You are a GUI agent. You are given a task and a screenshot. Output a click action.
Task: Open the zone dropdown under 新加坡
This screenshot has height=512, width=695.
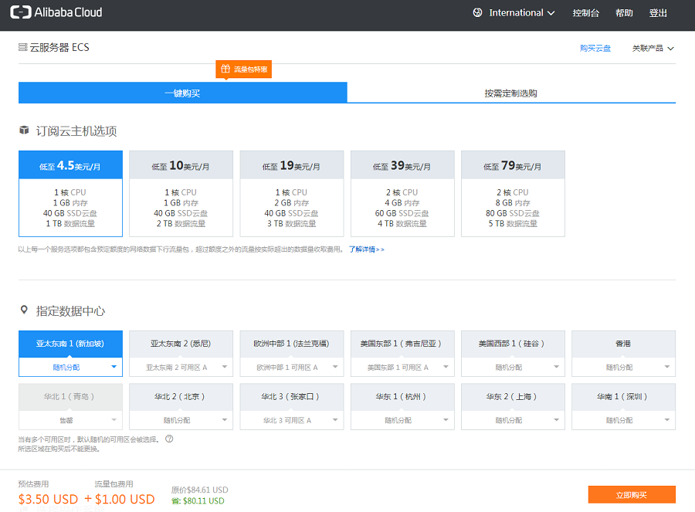coord(70,367)
